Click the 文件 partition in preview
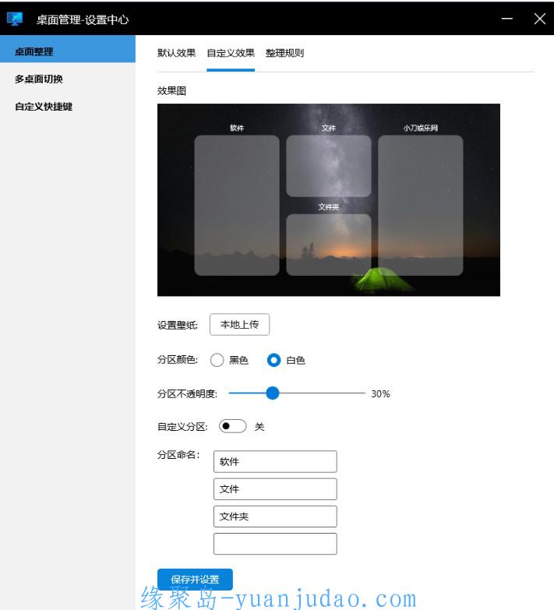The height and width of the screenshot is (610, 554). coord(329,166)
